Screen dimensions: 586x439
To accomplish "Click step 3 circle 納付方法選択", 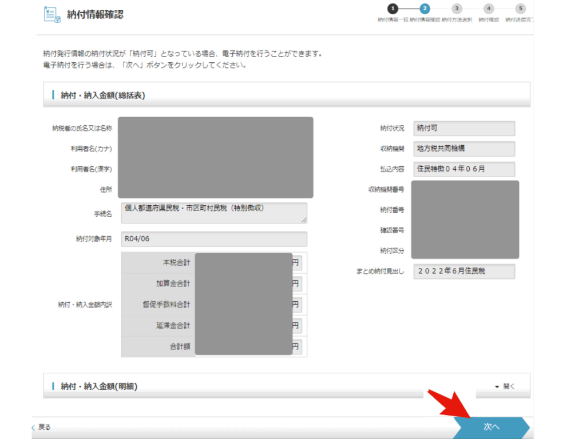I will 456,8.
